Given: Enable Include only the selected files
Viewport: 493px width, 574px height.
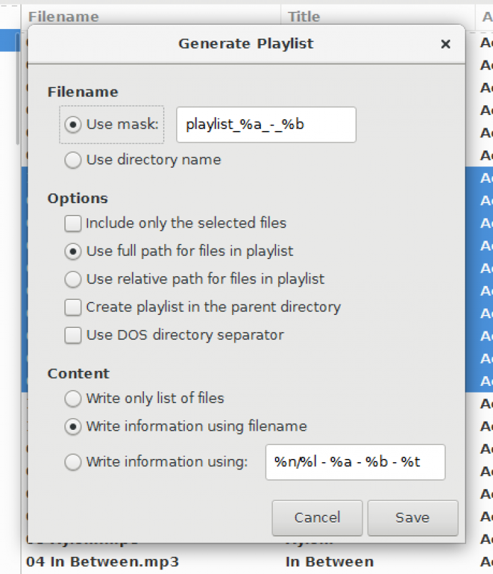Looking at the screenshot, I should point(73,224).
